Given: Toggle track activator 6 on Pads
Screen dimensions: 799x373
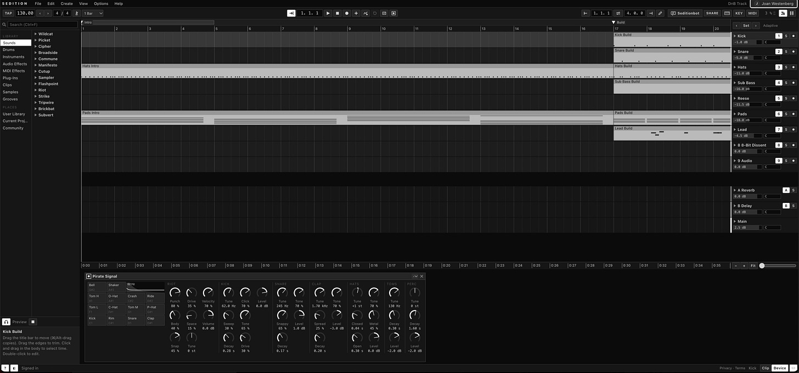Looking at the screenshot, I should point(779,114).
